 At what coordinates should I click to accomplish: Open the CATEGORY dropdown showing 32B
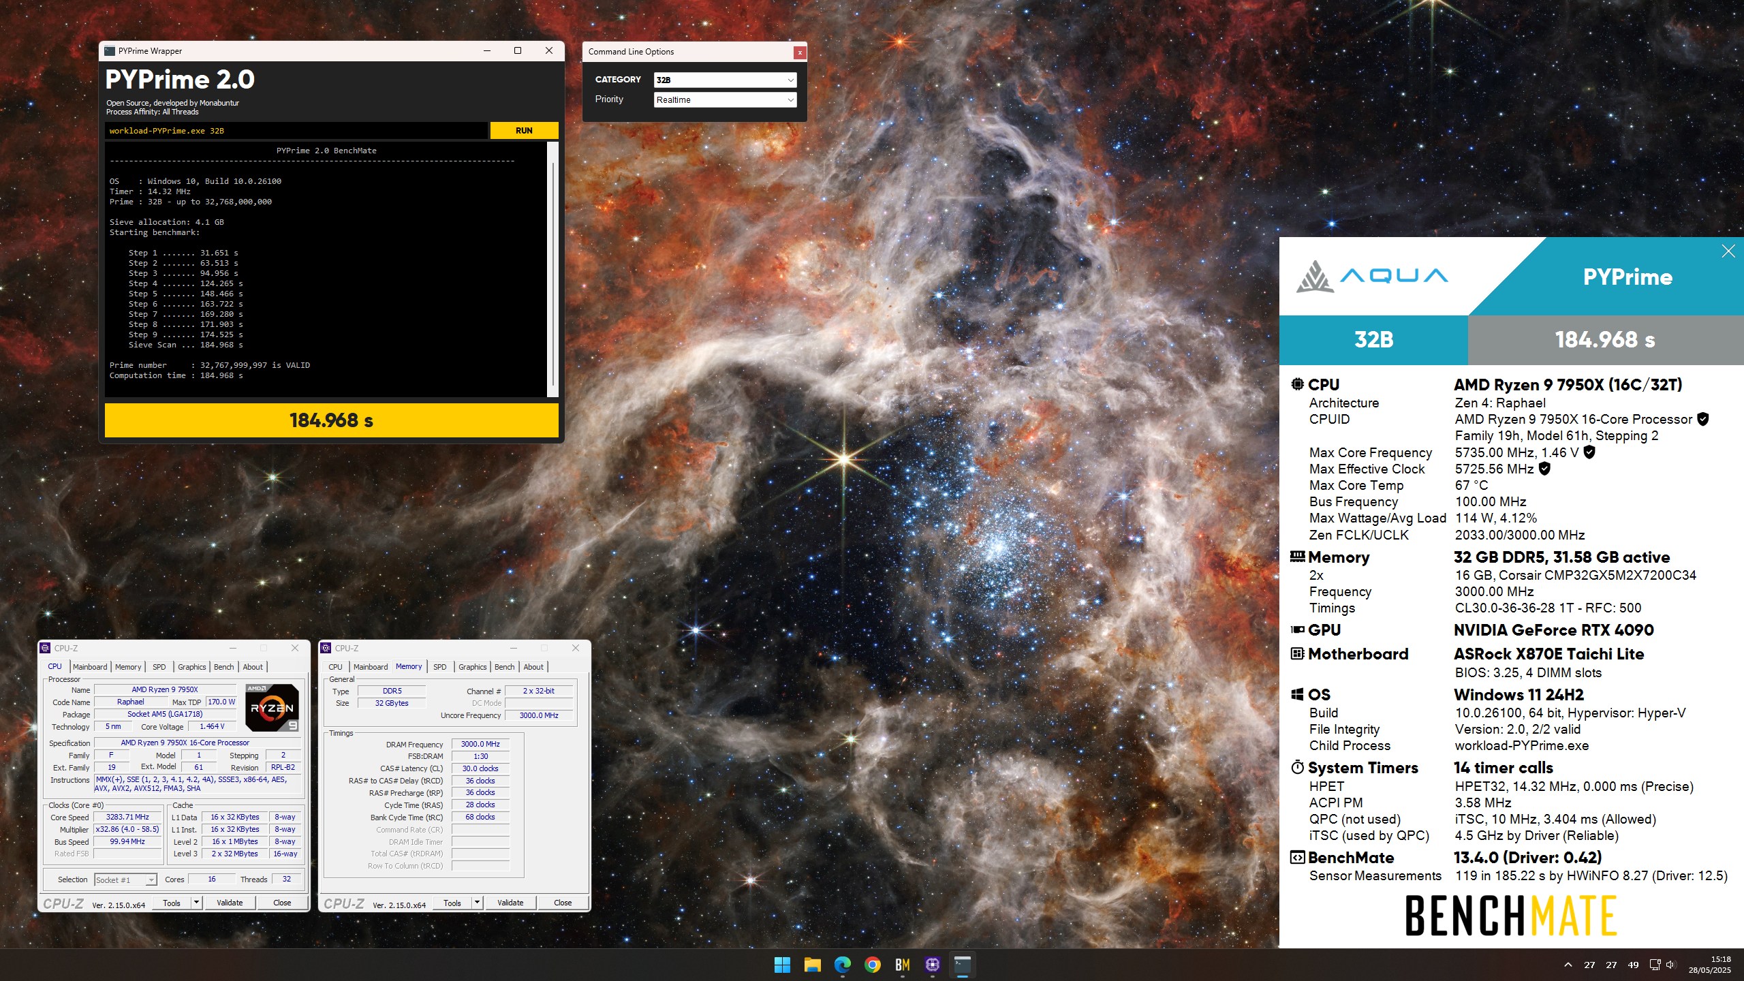(x=725, y=80)
